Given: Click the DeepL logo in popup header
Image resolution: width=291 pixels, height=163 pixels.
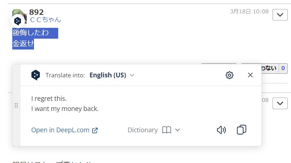Looking at the screenshot, I should pyautogui.click(x=36, y=75).
